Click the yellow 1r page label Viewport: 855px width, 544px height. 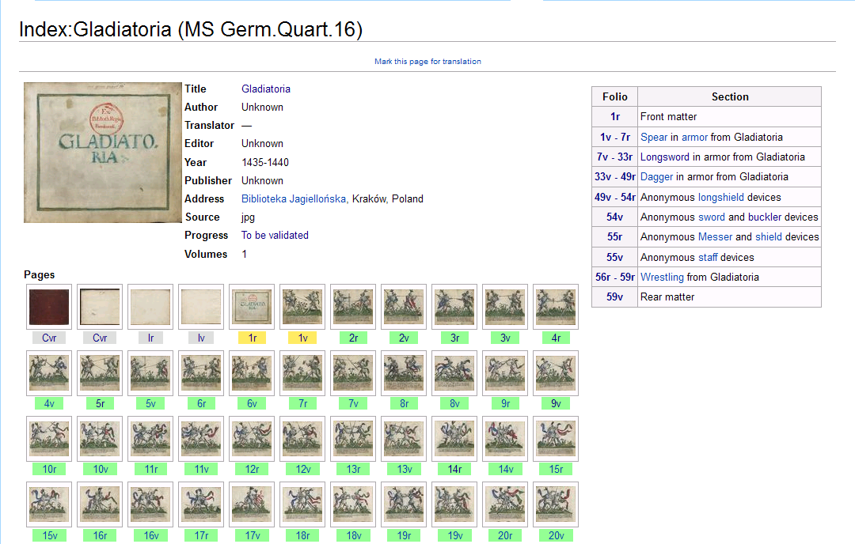(252, 338)
